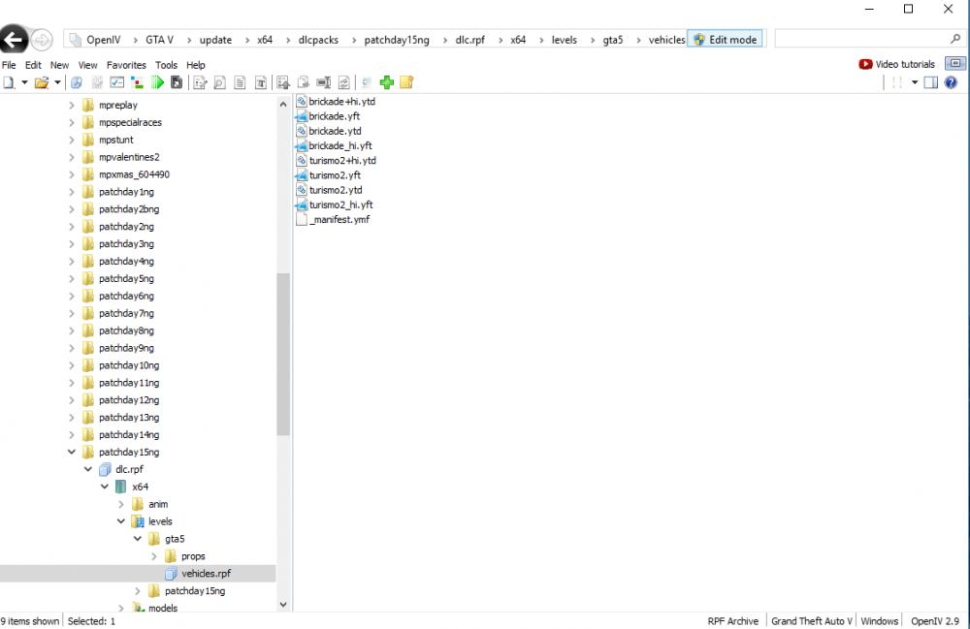Open the dropdown arrow beside the Open folder icon
The height and width of the screenshot is (629, 970).
pos(57,82)
